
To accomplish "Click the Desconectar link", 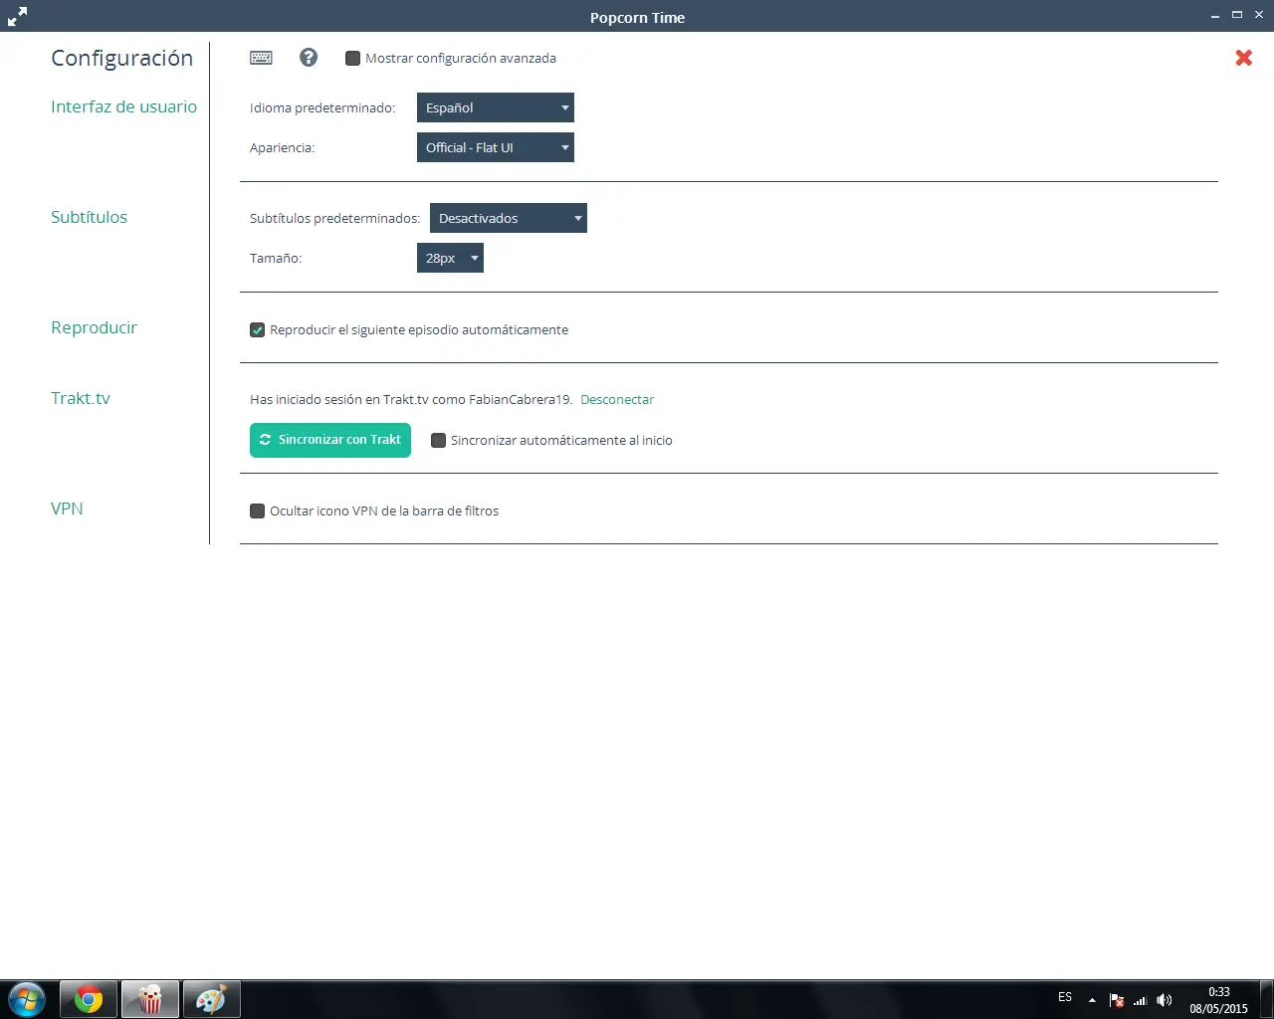I will [x=617, y=400].
